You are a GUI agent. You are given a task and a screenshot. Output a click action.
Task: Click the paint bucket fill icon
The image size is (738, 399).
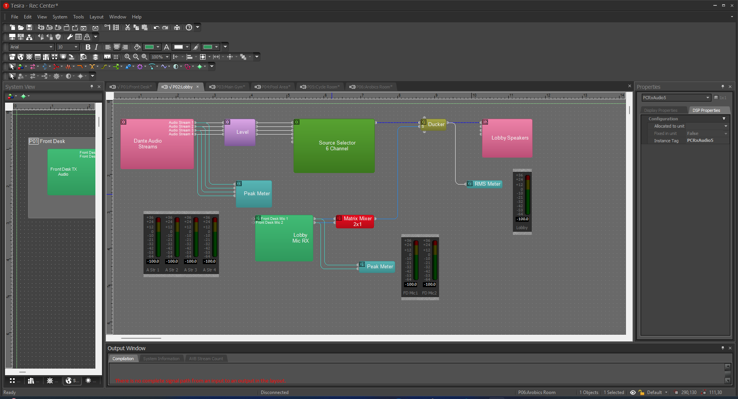tap(137, 47)
